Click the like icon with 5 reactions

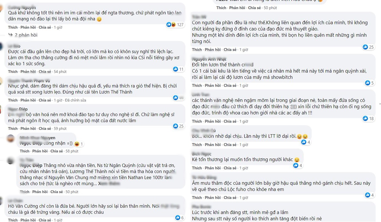click(369, 83)
